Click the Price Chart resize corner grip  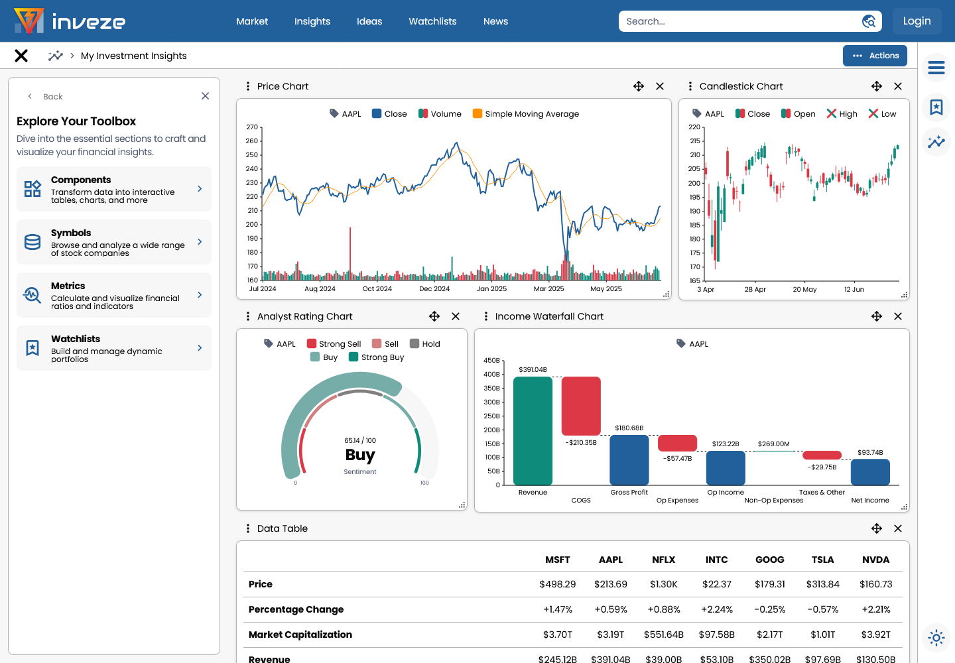click(667, 294)
